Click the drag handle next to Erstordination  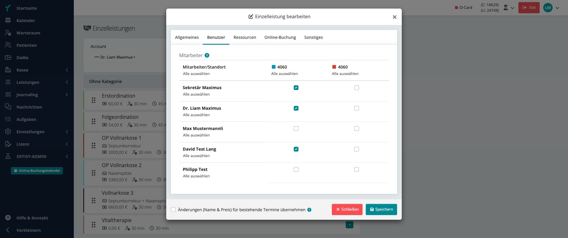(x=94, y=100)
